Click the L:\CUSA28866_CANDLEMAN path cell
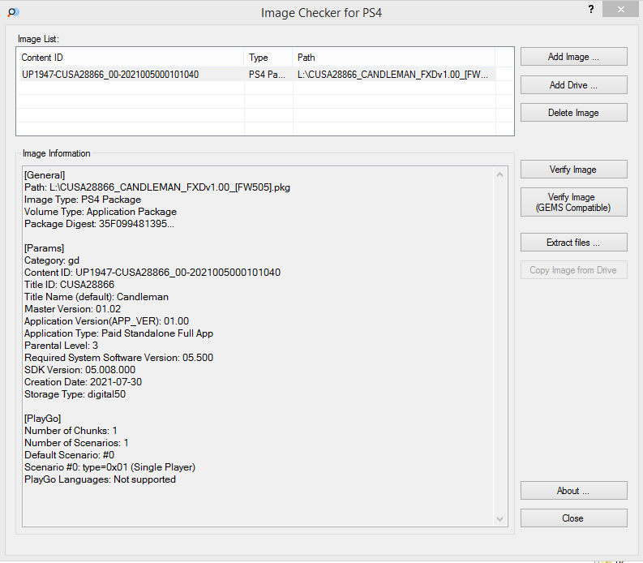 point(392,75)
